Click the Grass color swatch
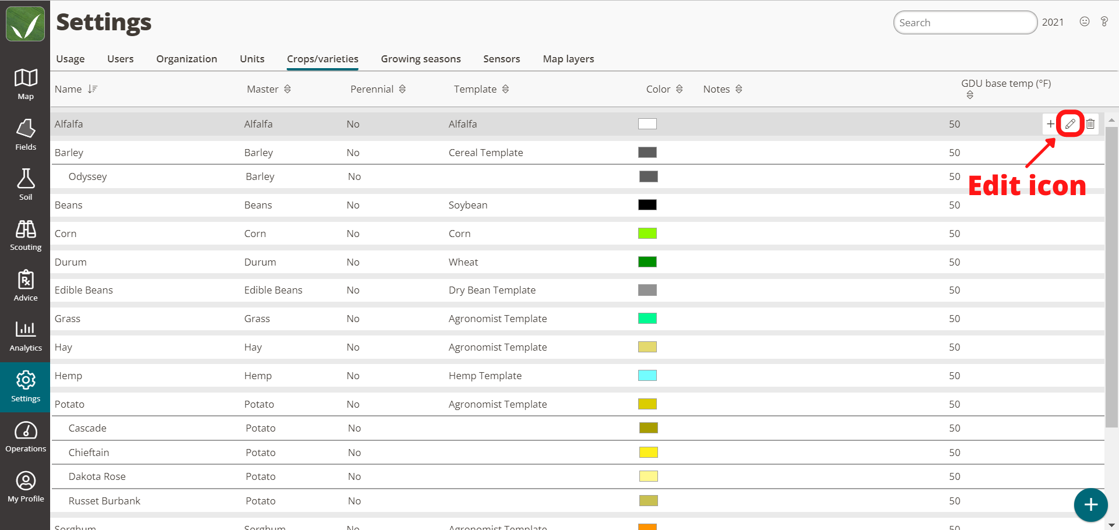This screenshot has width=1119, height=530. [x=647, y=318]
